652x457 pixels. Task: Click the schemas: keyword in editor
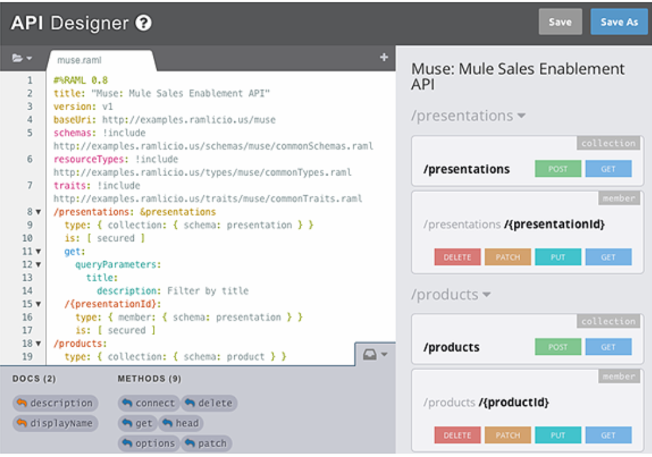(x=75, y=133)
